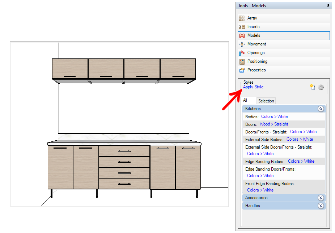Select Inserts in tools list
Screen dimensions: 335x233
pyautogui.click(x=284, y=27)
